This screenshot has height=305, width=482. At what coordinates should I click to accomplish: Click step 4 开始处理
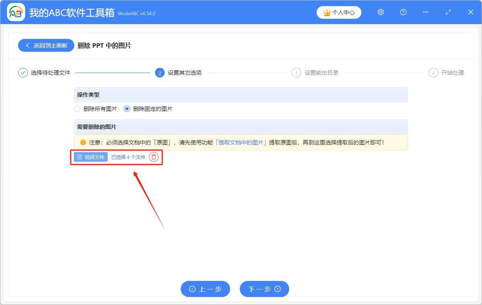point(433,73)
